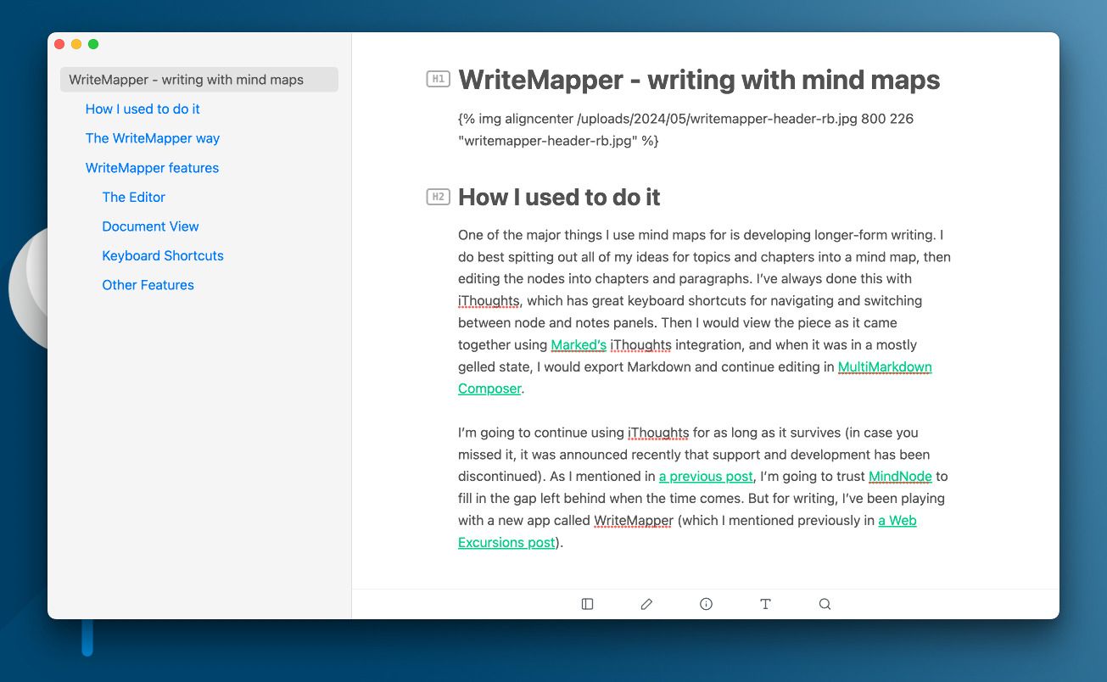Select Document View in the sidebar outline

[150, 226]
